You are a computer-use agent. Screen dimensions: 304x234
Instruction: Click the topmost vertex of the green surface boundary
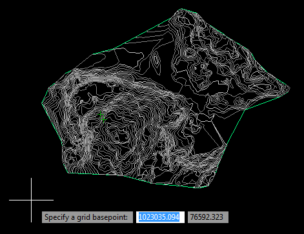pos(181,9)
